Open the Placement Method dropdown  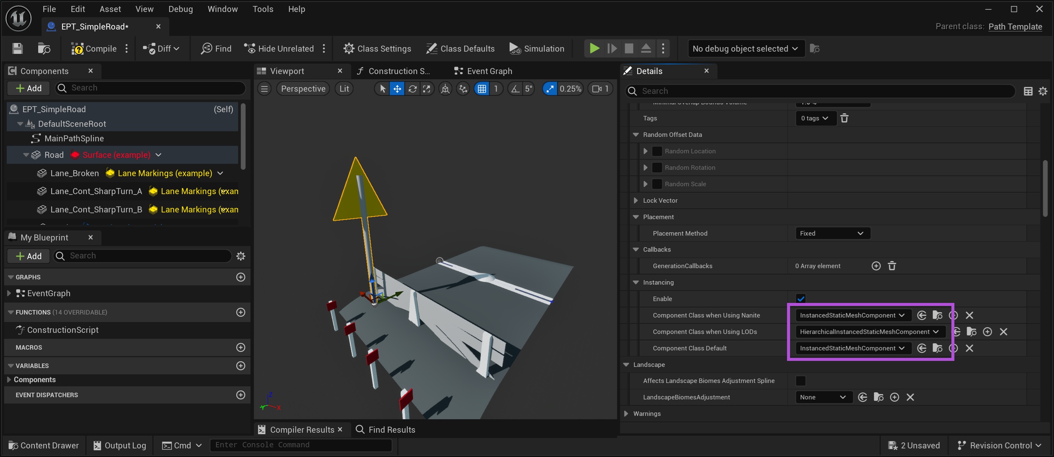pyautogui.click(x=832, y=233)
